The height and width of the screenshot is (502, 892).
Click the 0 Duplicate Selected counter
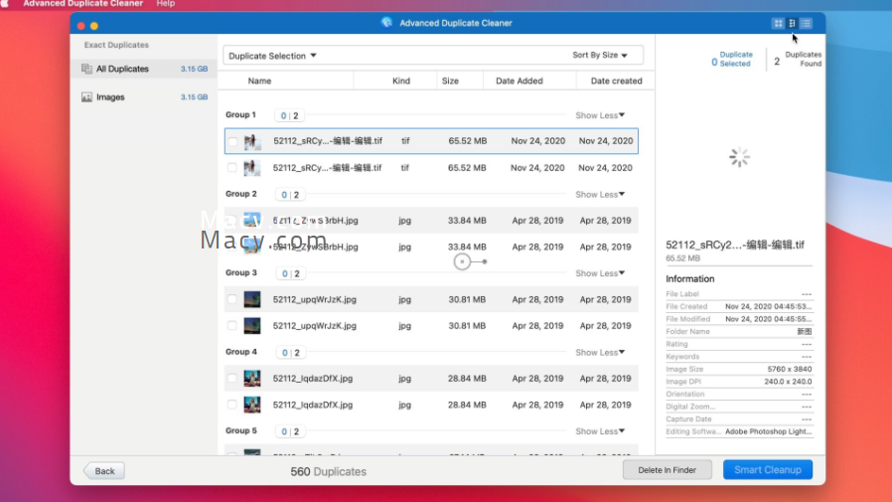pos(732,60)
